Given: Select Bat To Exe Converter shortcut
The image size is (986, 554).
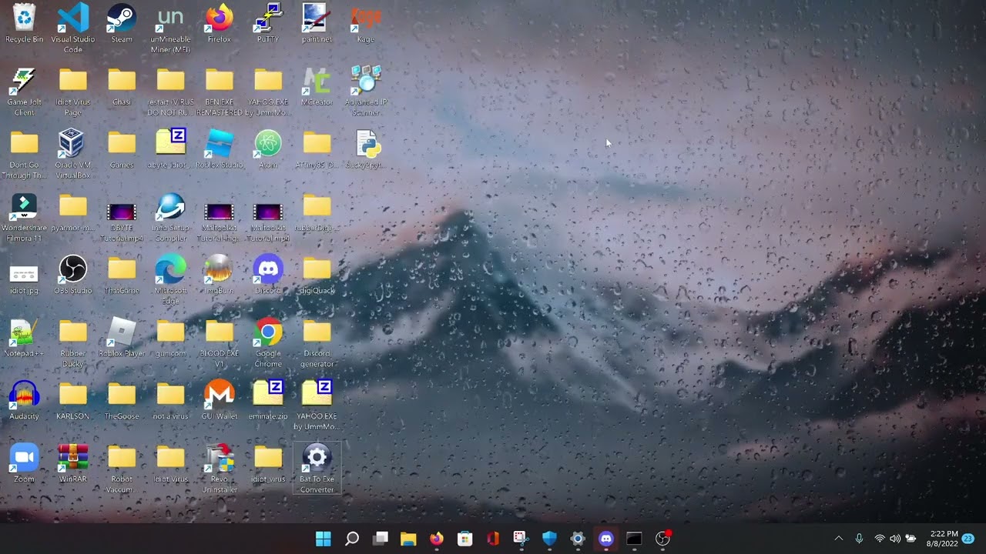Looking at the screenshot, I should point(317,469).
